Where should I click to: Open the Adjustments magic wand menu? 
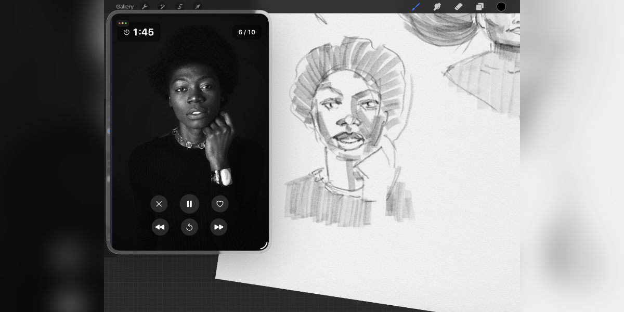pos(162,7)
